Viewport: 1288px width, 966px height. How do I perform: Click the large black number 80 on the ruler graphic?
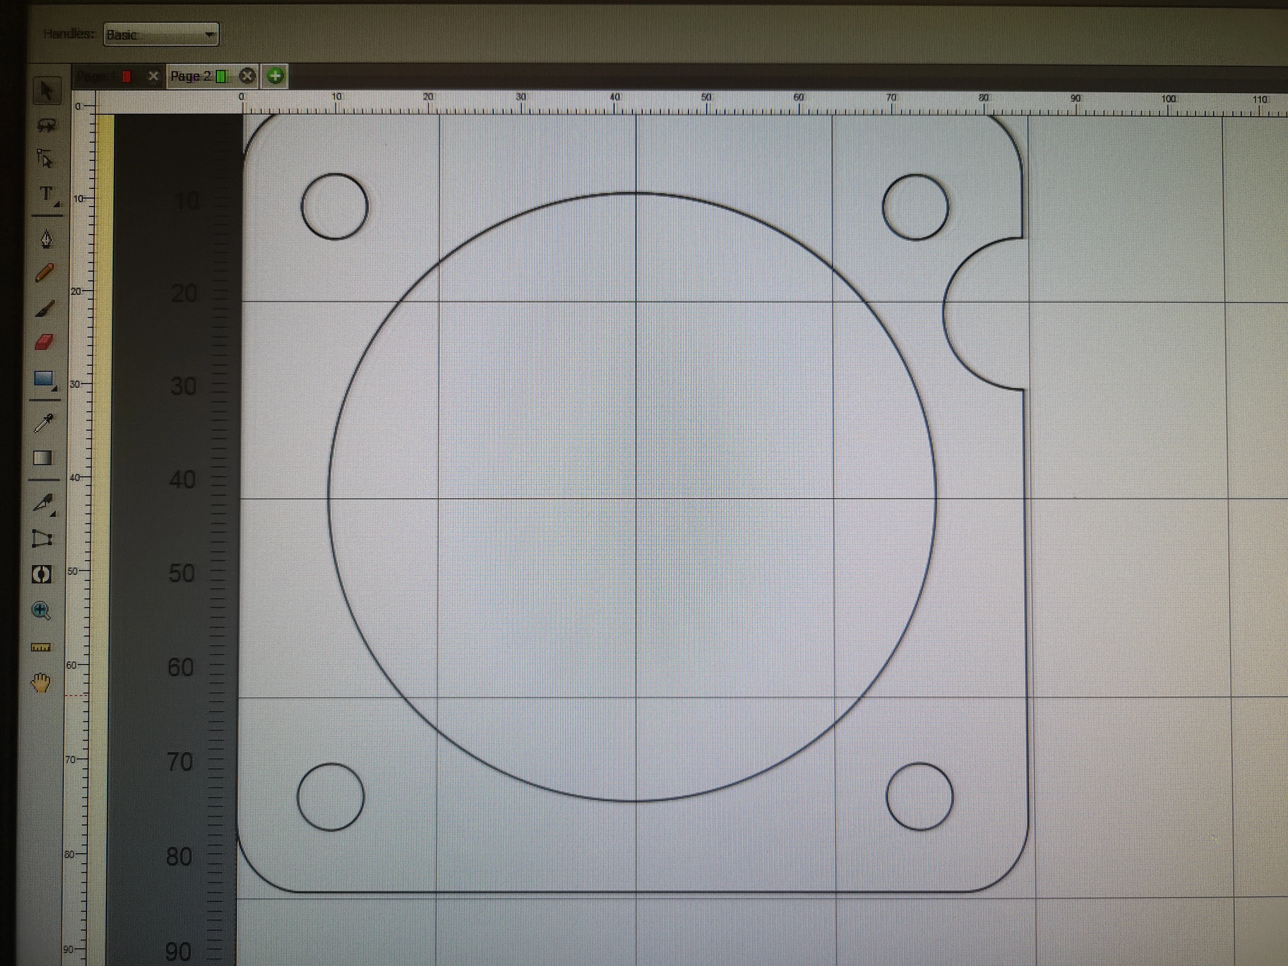click(179, 857)
